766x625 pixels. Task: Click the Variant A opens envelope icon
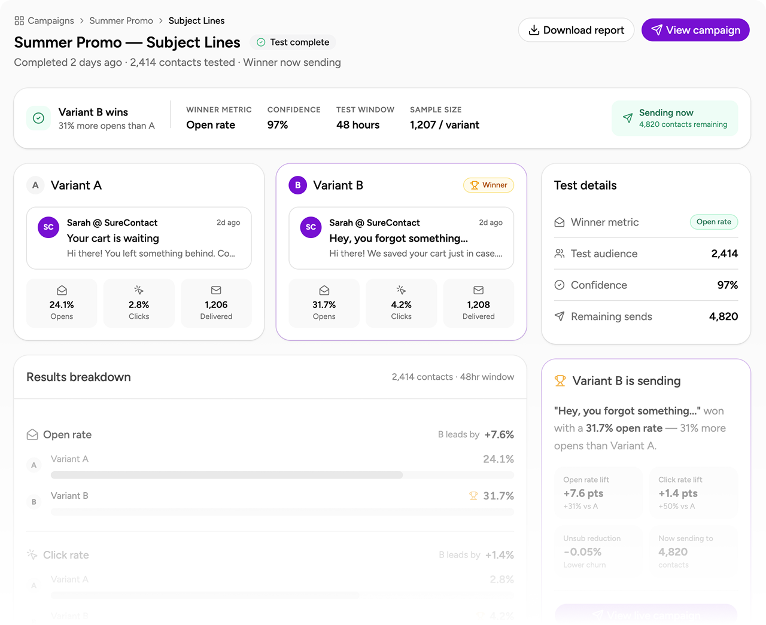[62, 291]
